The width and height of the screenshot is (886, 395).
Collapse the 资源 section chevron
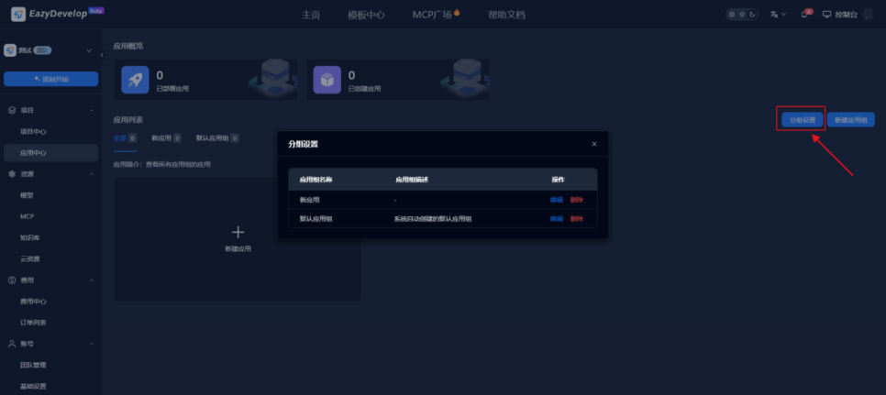[x=92, y=174]
